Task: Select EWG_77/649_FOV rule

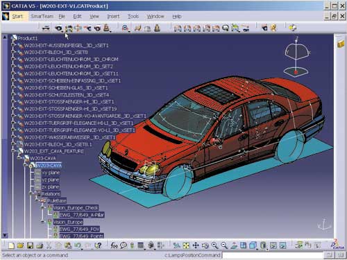Action: tap(79, 229)
